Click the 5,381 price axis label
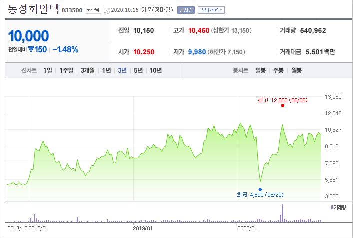The height and width of the screenshot is (238, 353). (x=332, y=180)
